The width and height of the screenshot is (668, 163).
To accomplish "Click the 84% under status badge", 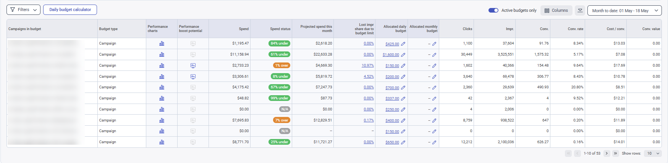I will click(x=280, y=43).
